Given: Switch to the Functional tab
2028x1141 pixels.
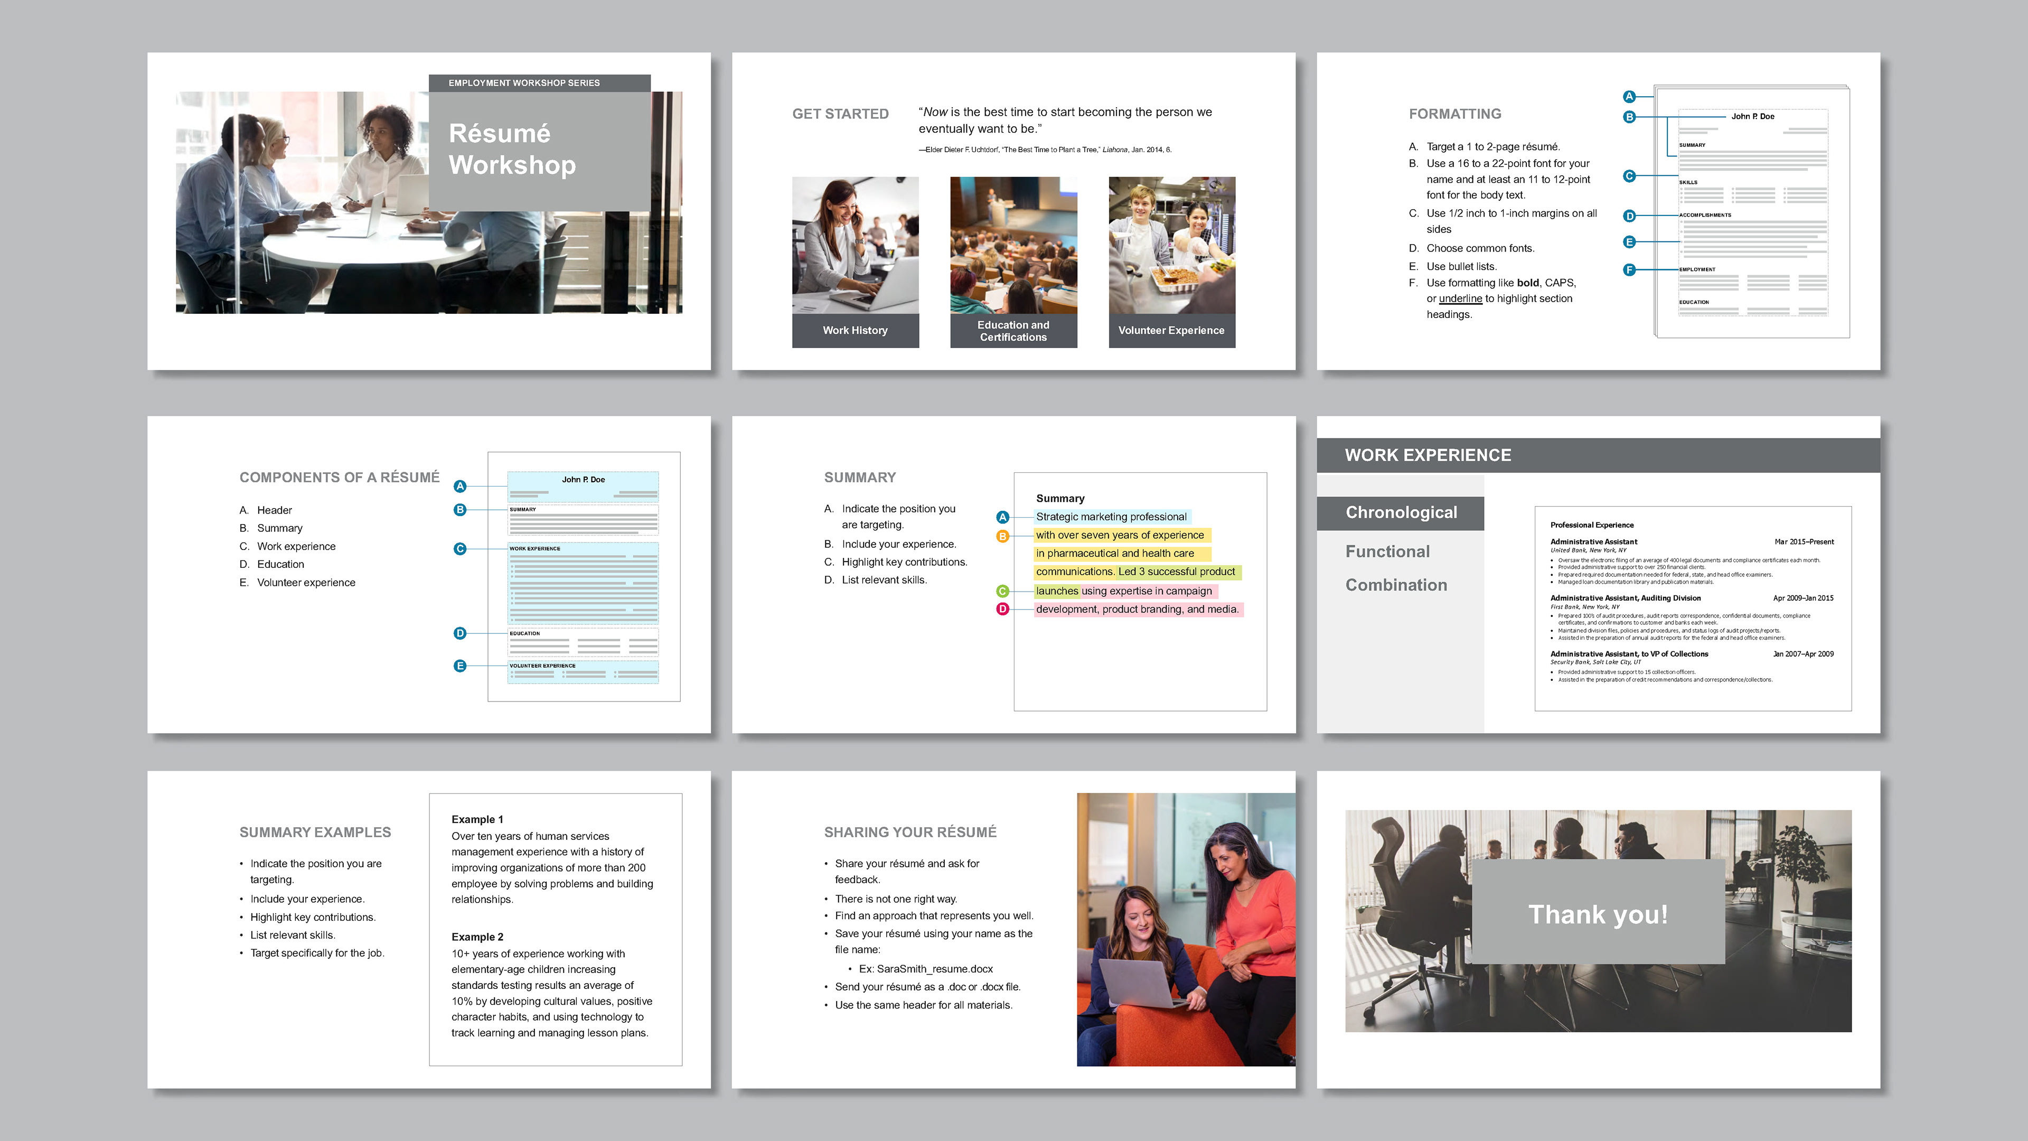Looking at the screenshot, I should click(x=1387, y=552).
